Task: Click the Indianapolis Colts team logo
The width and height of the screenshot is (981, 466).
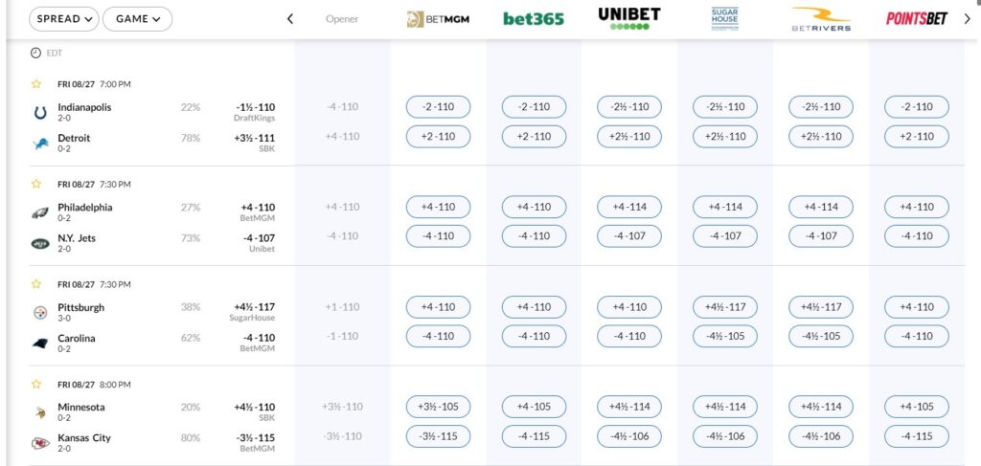Action: (40, 113)
